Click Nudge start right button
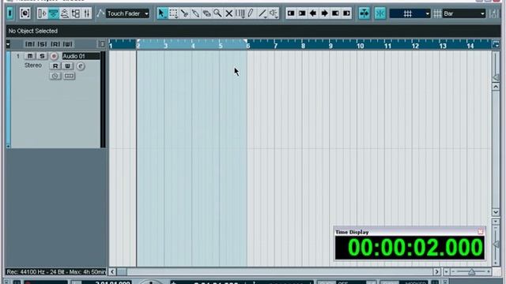Screen dimensions: 506x284 [x=302, y=13]
